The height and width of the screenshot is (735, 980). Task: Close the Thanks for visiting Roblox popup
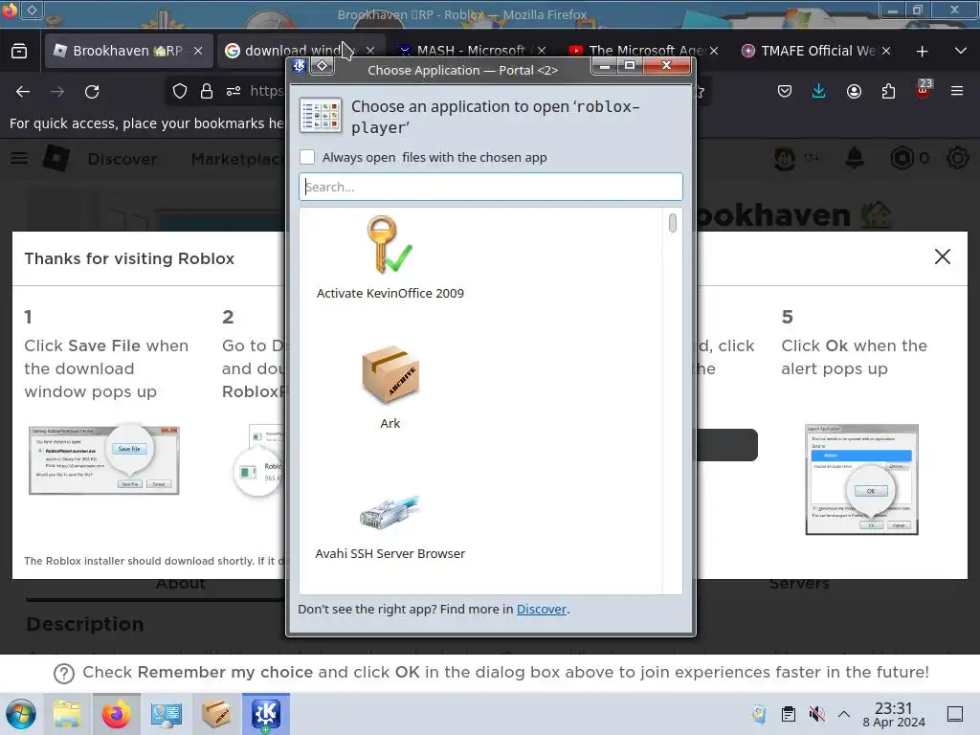coord(943,256)
